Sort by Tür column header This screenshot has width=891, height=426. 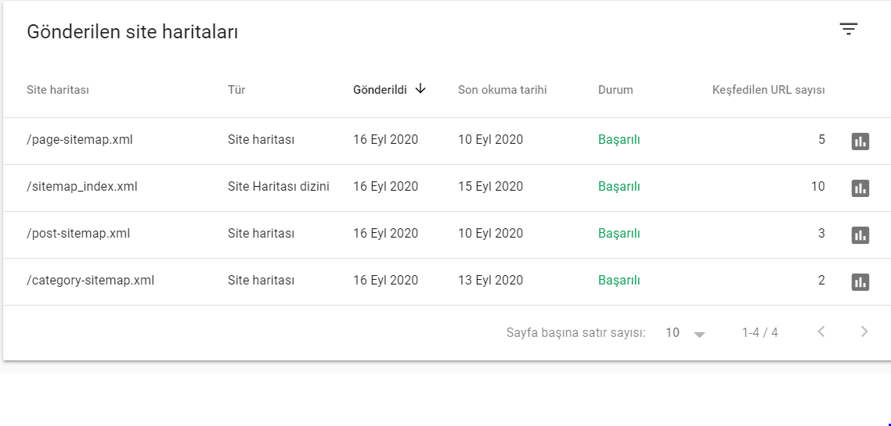236,90
